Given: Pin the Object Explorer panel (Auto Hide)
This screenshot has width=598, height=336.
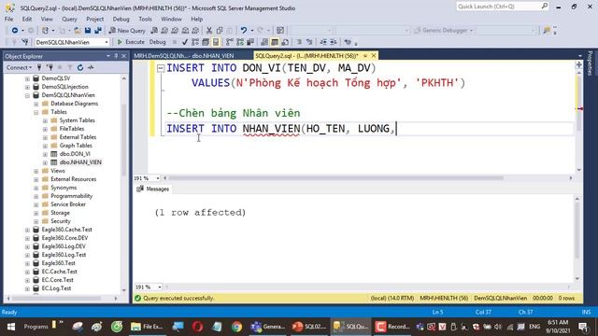Looking at the screenshot, I should (116, 56).
